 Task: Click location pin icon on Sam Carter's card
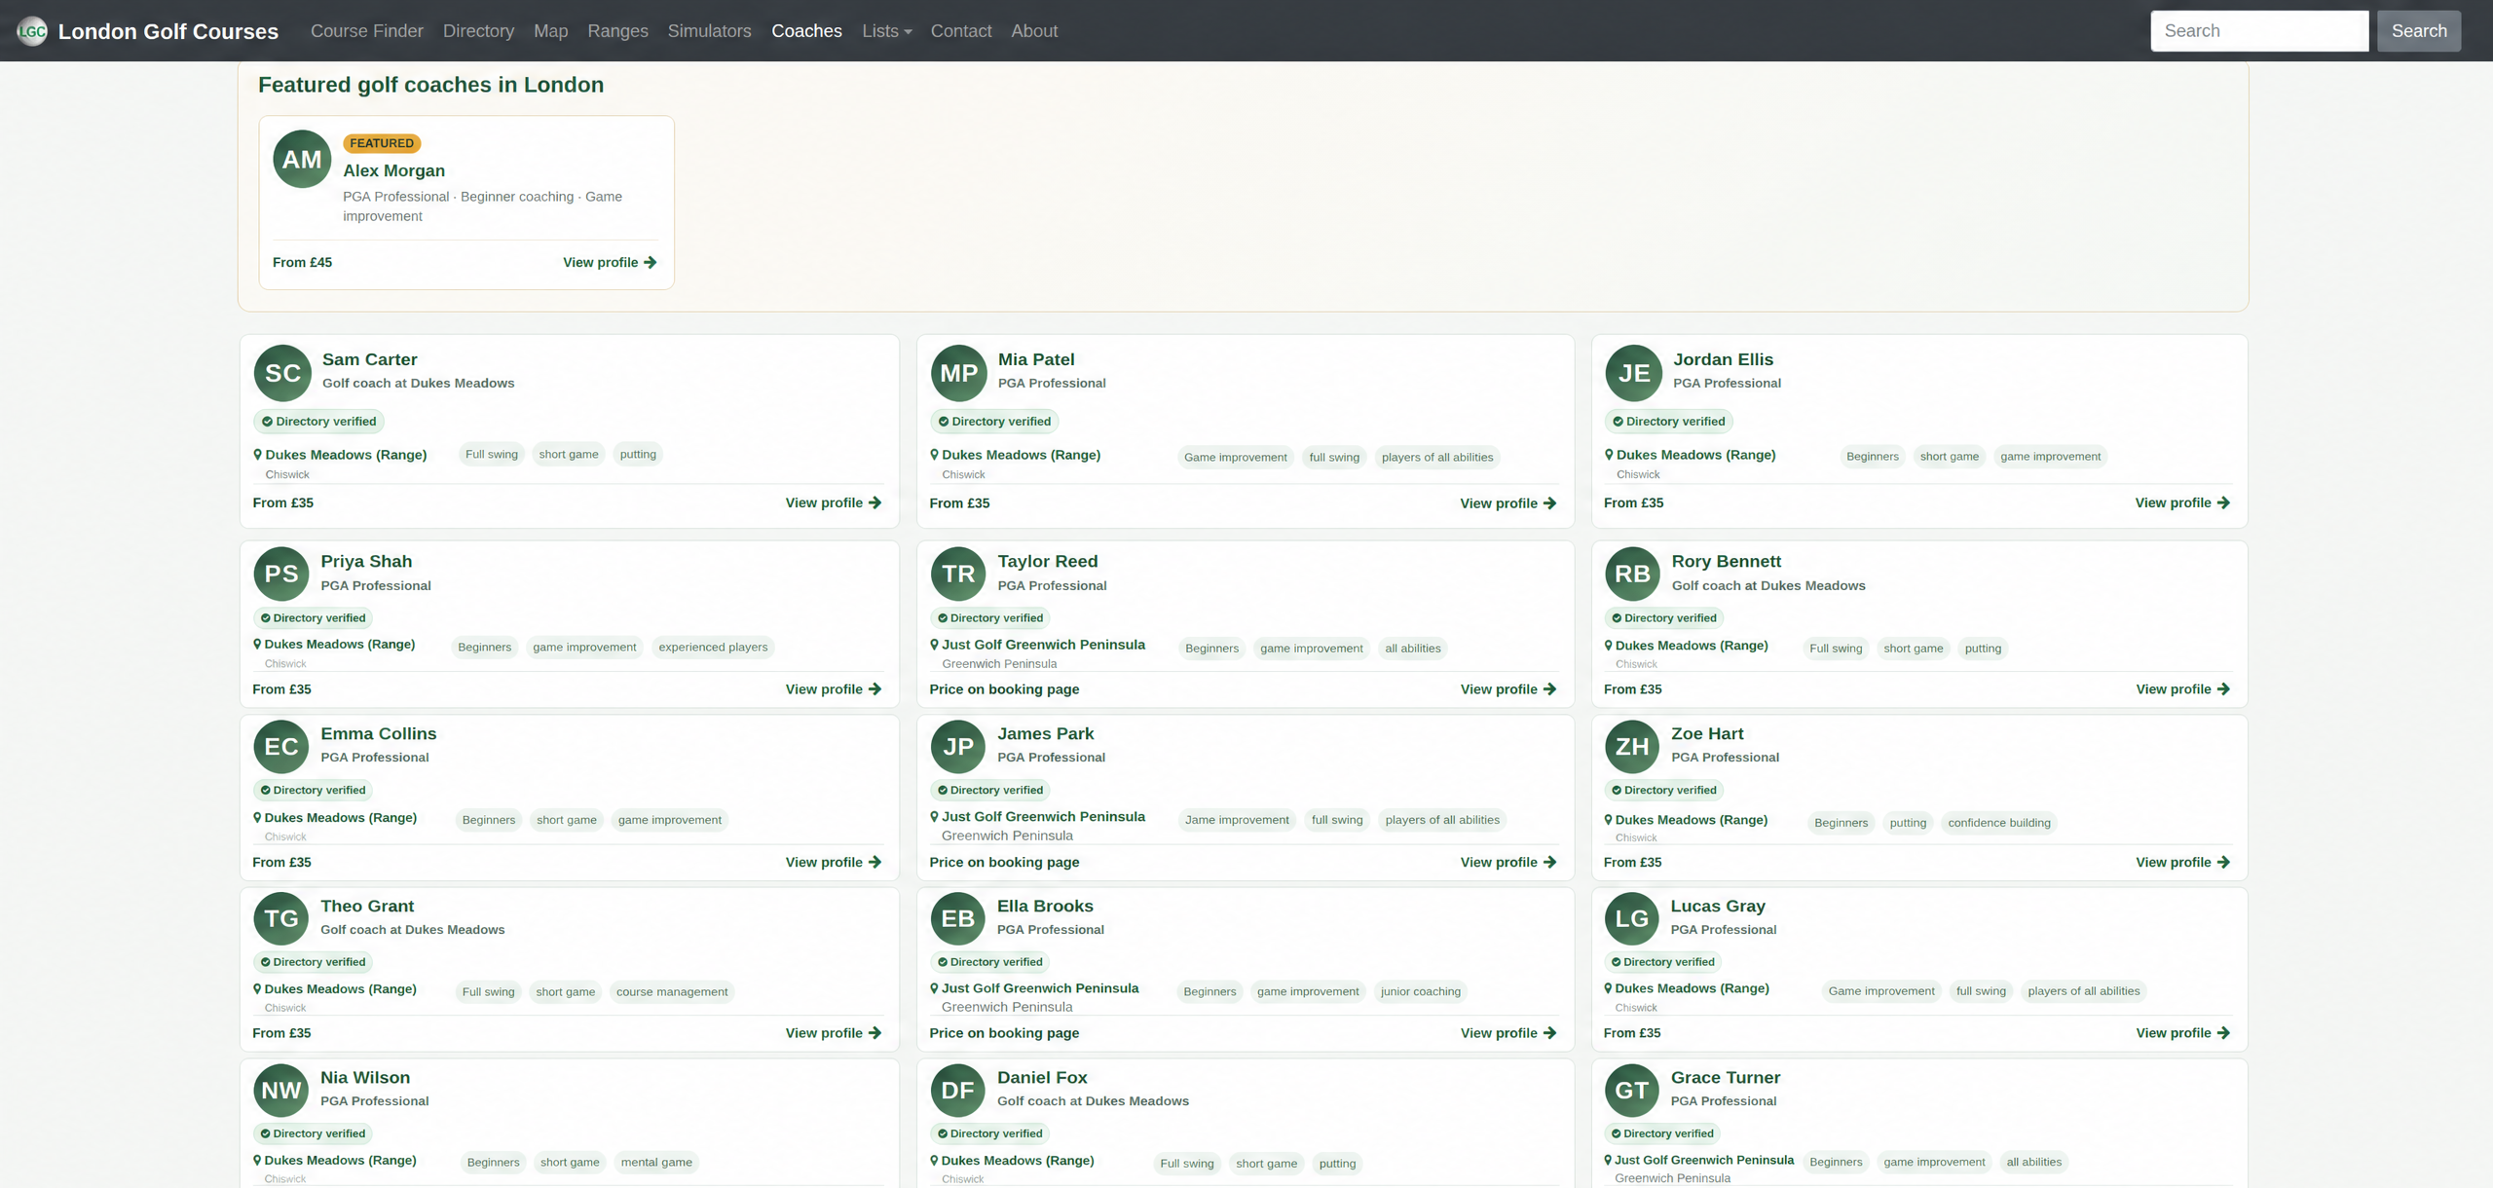coord(258,455)
